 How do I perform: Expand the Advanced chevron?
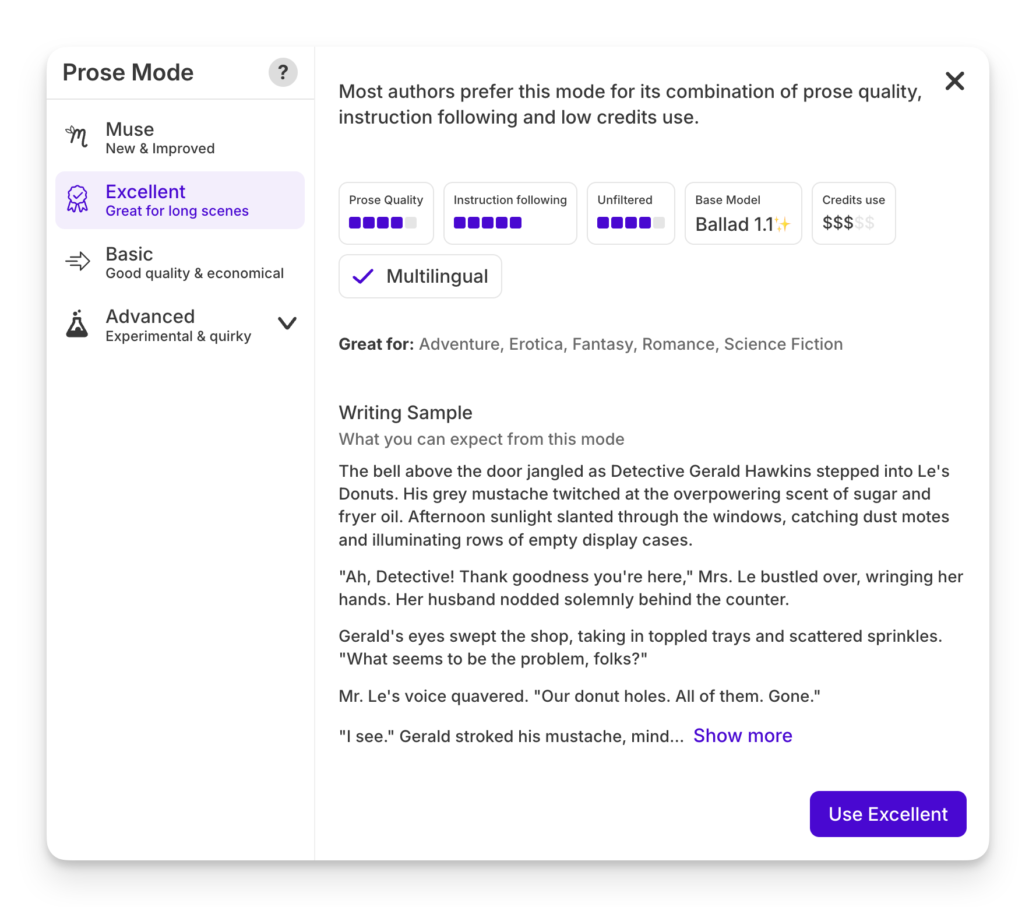tap(287, 323)
